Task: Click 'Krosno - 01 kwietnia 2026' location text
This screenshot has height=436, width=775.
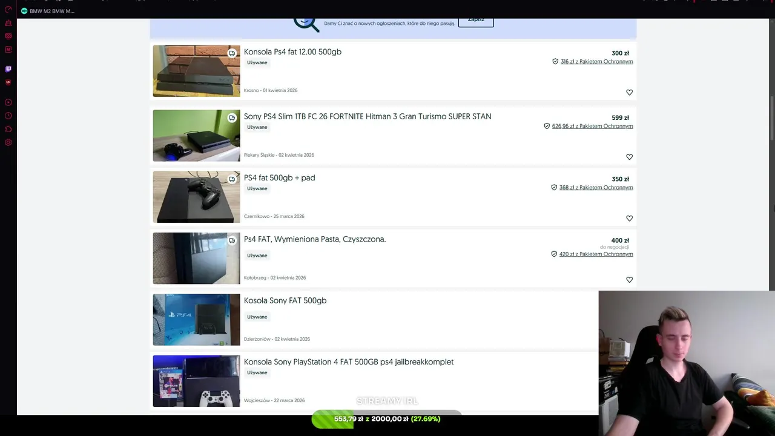Action: [x=271, y=90]
